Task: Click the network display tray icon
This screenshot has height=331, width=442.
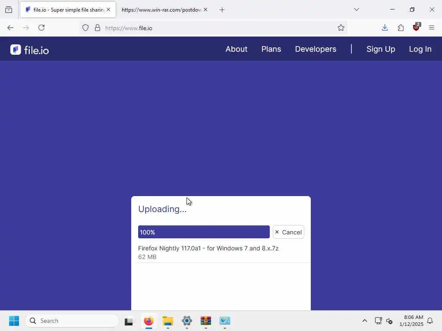Action: pos(378,321)
